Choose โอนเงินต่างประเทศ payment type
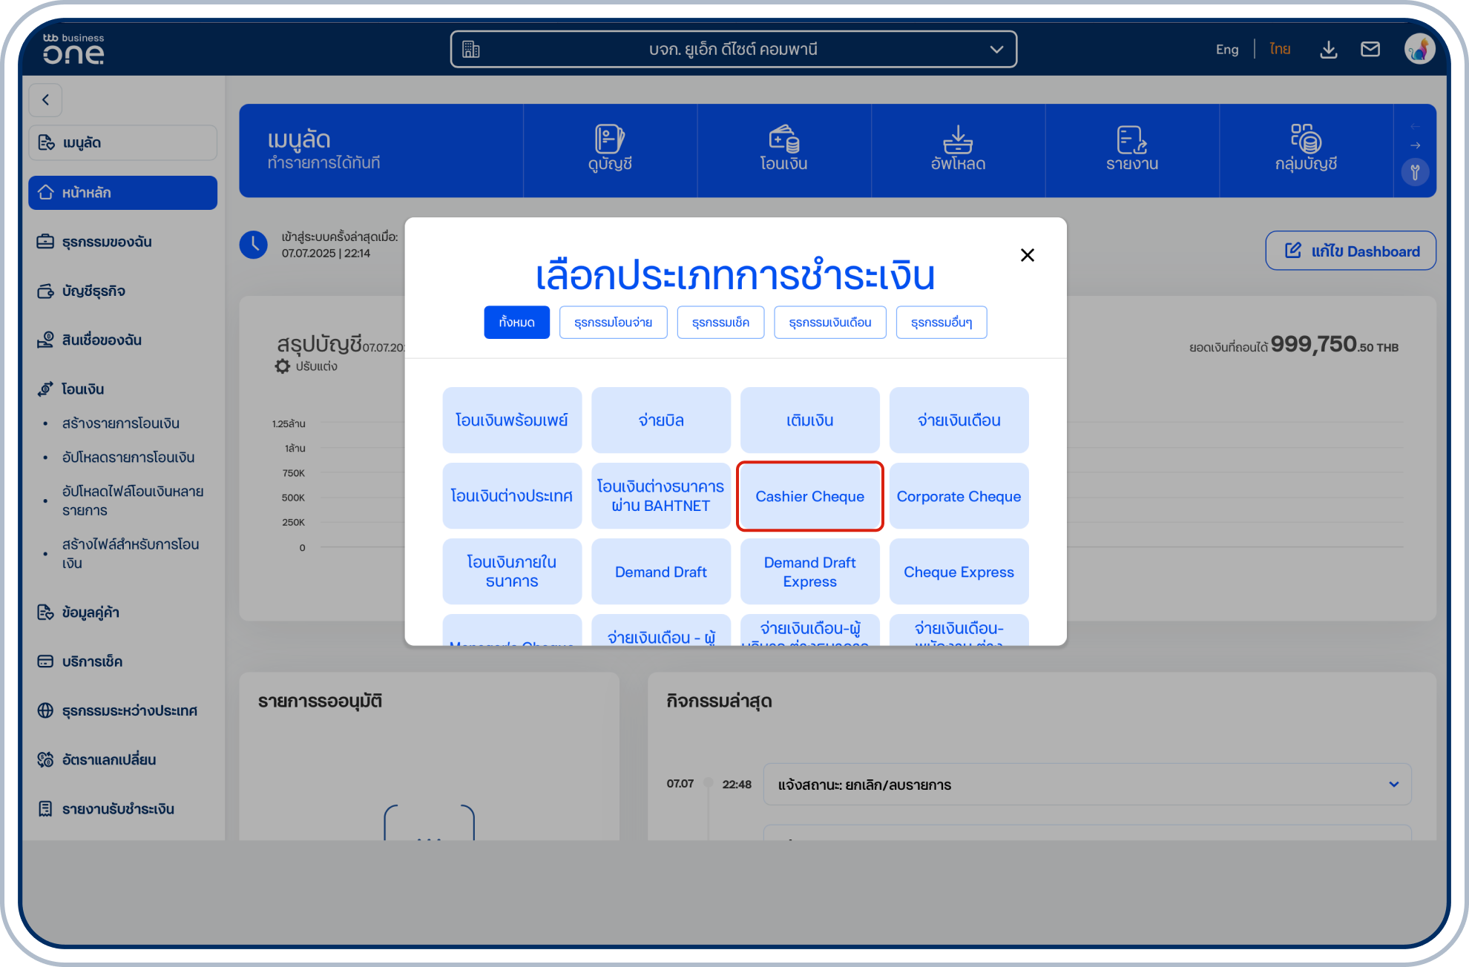This screenshot has width=1469, height=967. pyautogui.click(x=512, y=496)
